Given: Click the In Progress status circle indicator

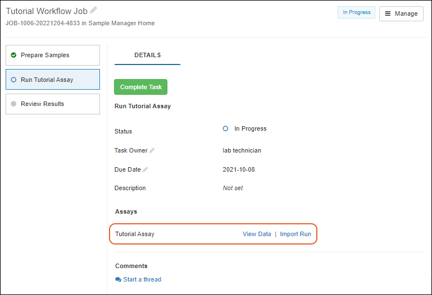Looking at the screenshot, I should (226, 128).
